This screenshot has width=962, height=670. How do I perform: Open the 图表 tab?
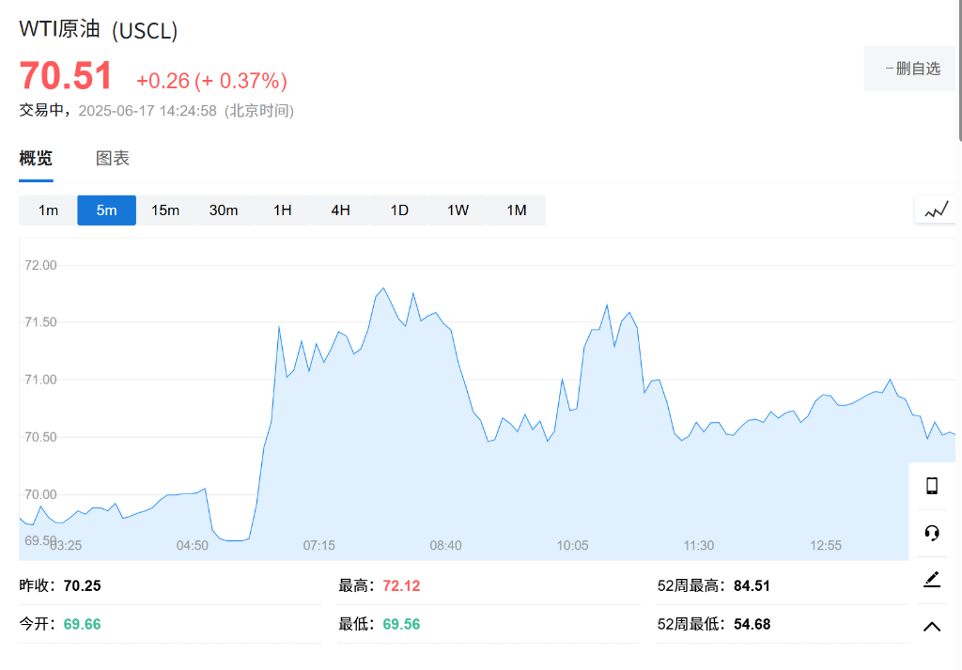click(113, 158)
